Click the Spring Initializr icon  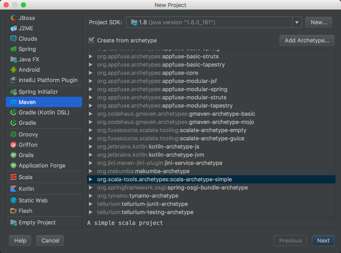pyautogui.click(x=13, y=92)
